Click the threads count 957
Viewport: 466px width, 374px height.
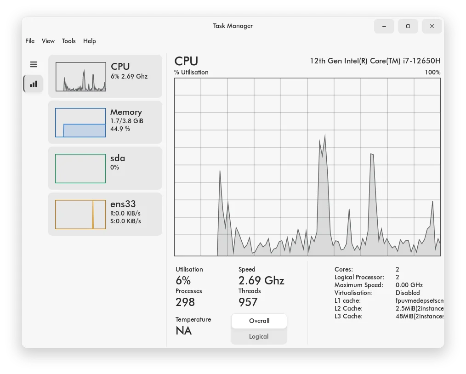tap(248, 302)
